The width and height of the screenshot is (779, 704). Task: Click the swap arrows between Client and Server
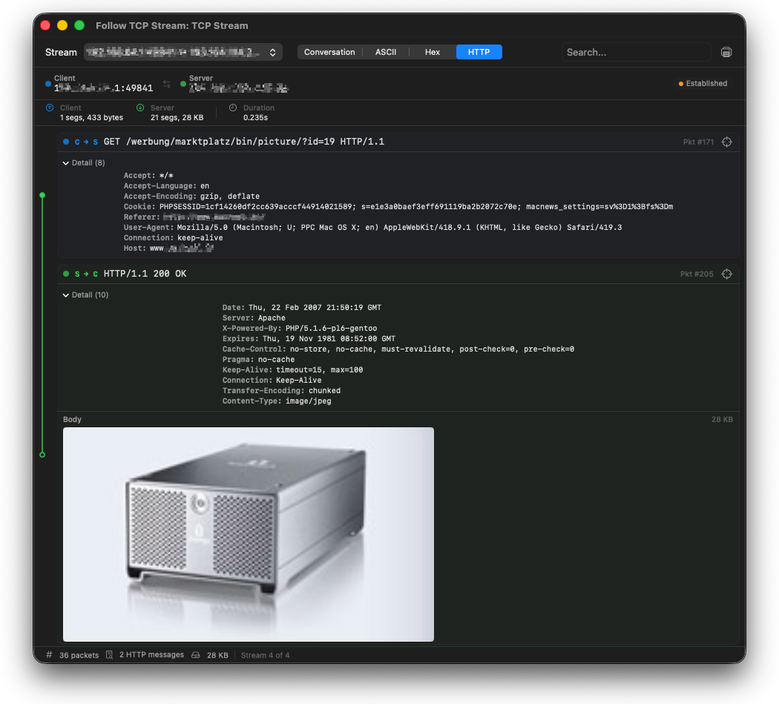pyautogui.click(x=167, y=85)
